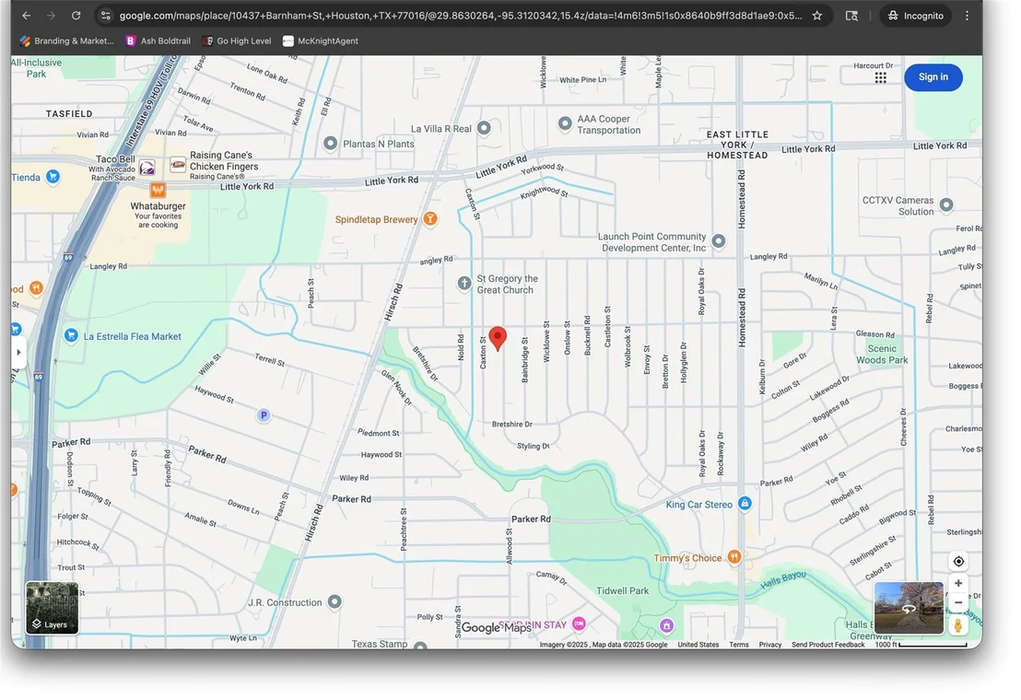
Task: Select the Taco Bell map marker
Action: 147,168
